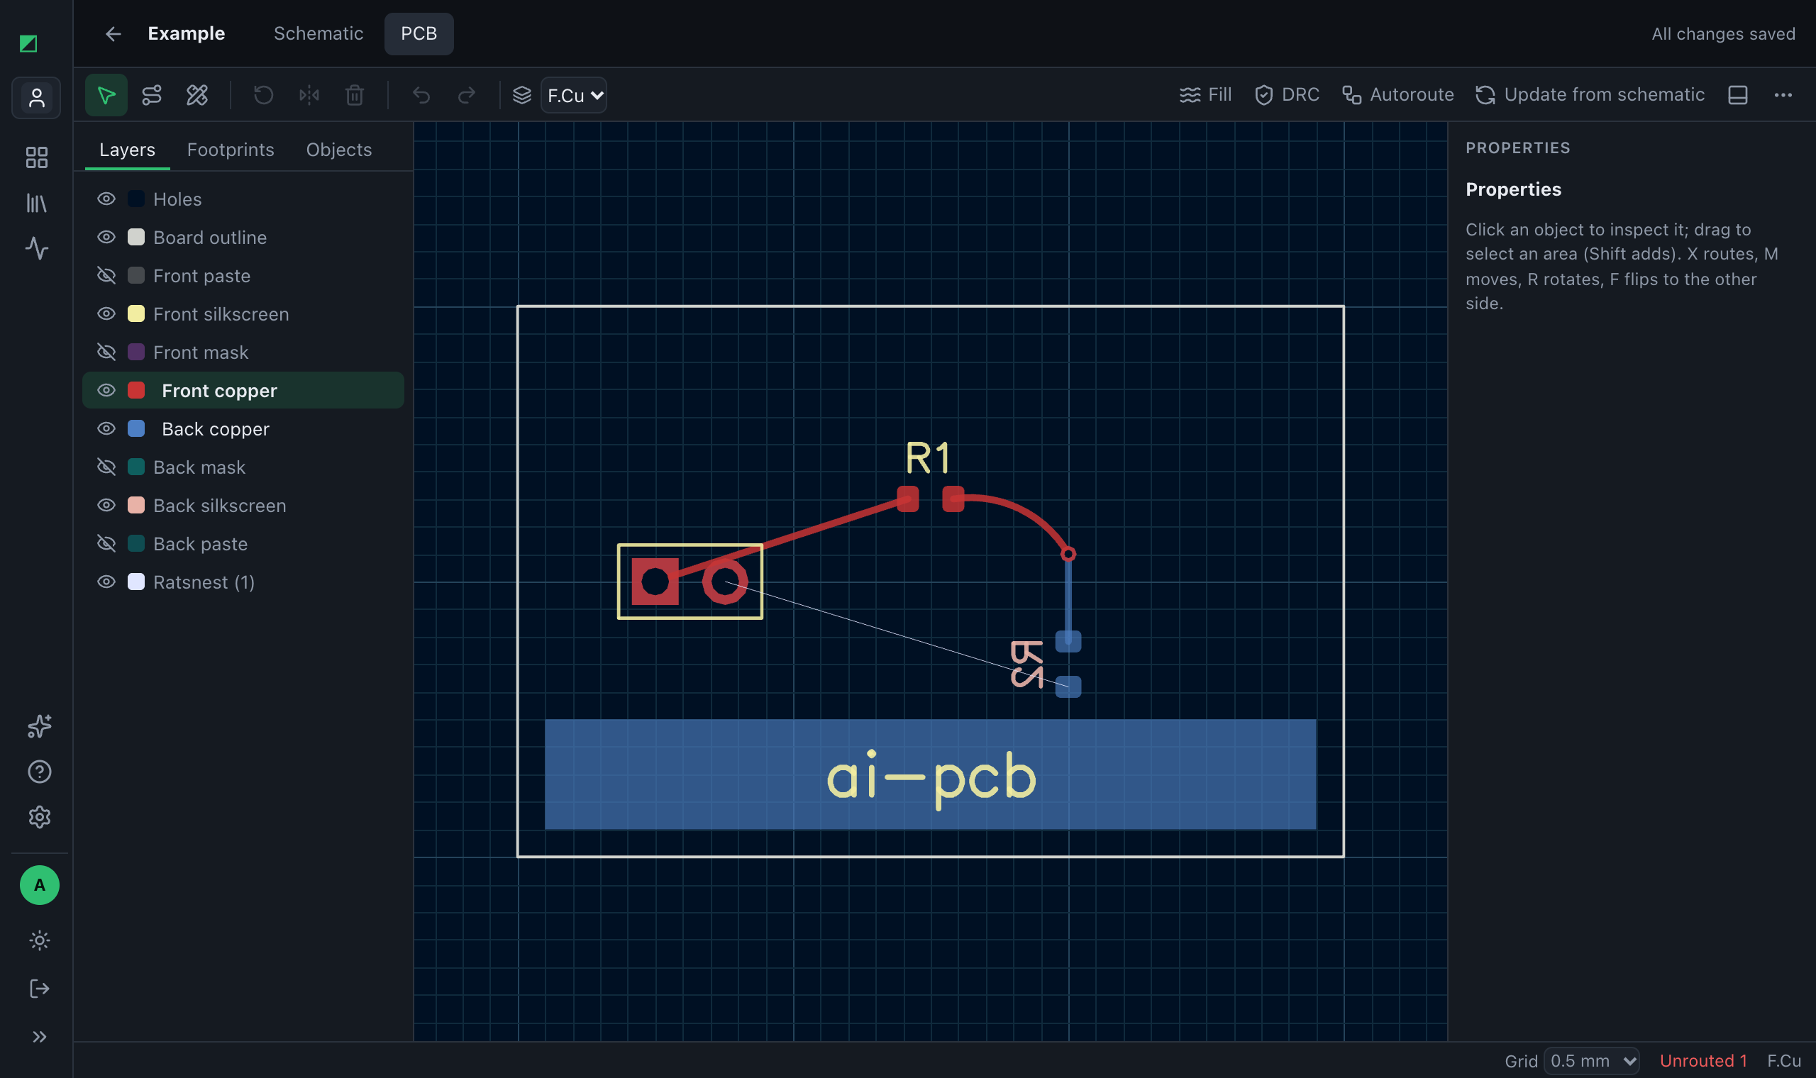This screenshot has height=1078, width=1816.
Task: Open the three-dot more options menu
Action: coord(1783,95)
